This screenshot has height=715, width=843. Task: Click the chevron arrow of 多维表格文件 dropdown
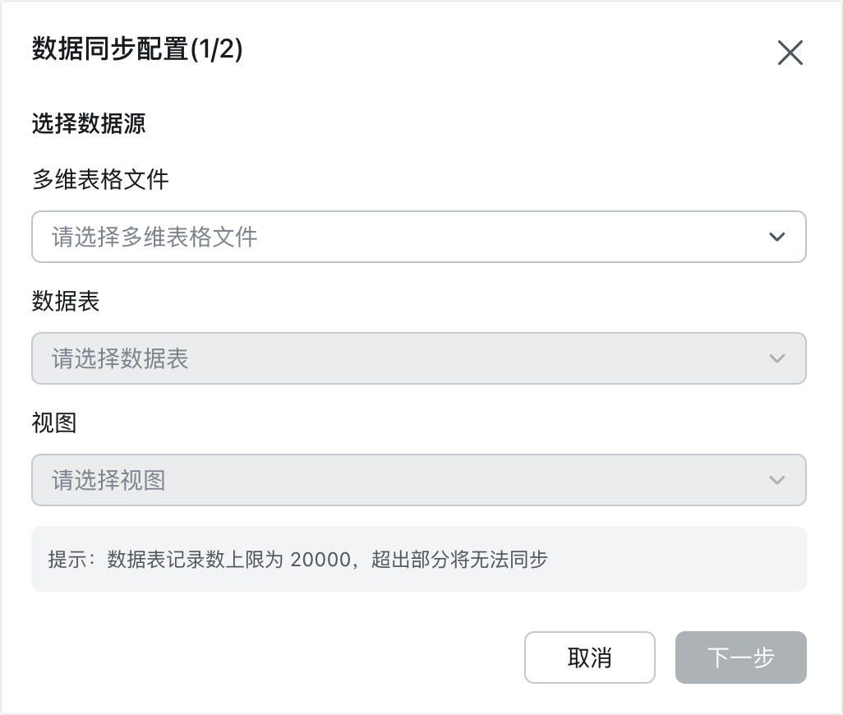(x=777, y=237)
